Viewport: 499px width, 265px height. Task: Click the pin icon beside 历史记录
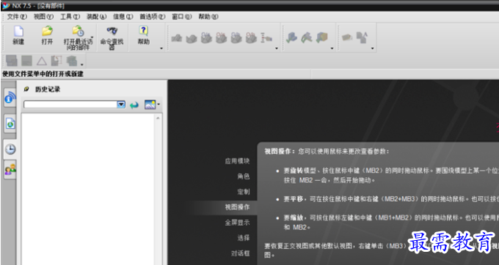coord(26,89)
